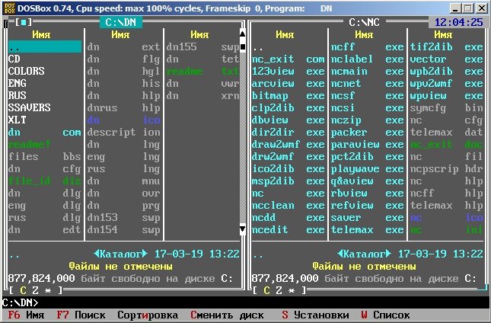This screenshot has height=323, width=491.
Task: Click the asterisk in the C:\NC panel drive bar
Action: click(x=292, y=291)
